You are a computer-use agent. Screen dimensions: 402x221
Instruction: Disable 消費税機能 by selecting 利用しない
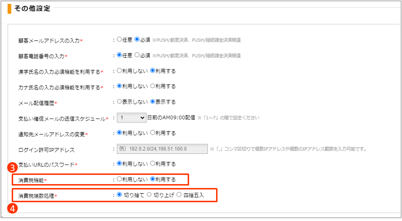119,179
